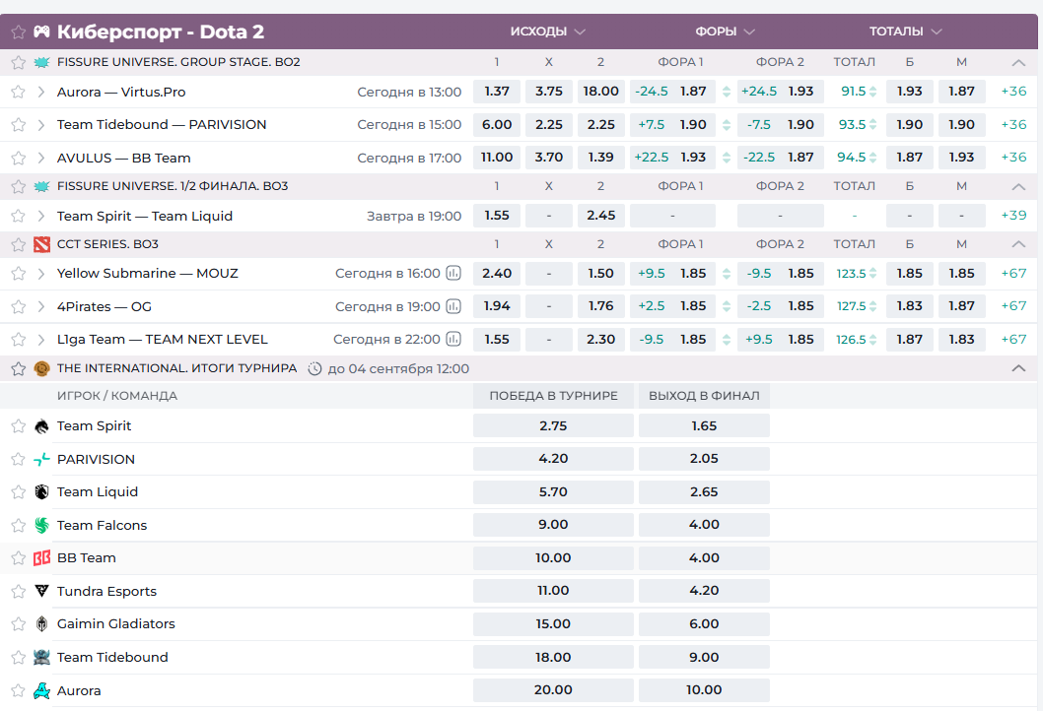This screenshot has width=1043, height=711.
Task: Click the FISSURE Group Stage league logo
Action: 42,62
